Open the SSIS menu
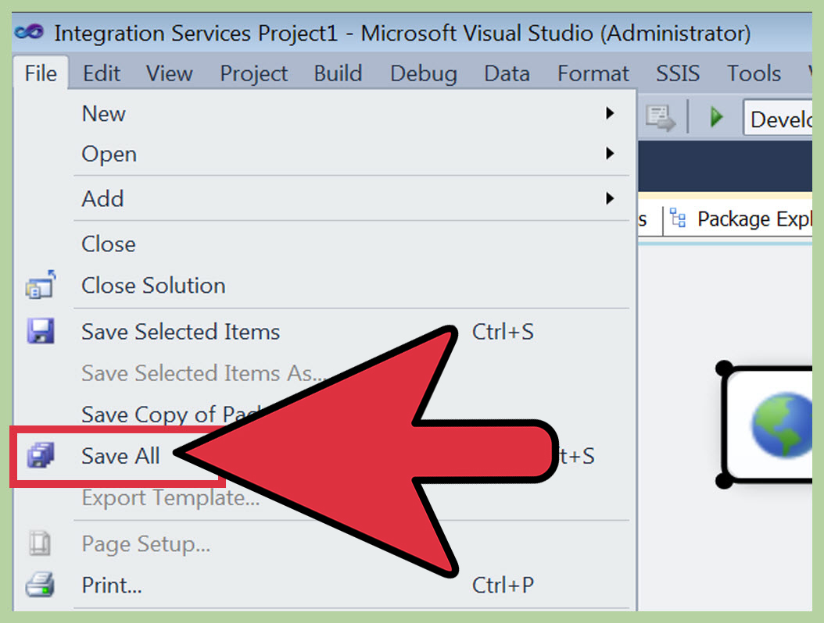 click(679, 73)
